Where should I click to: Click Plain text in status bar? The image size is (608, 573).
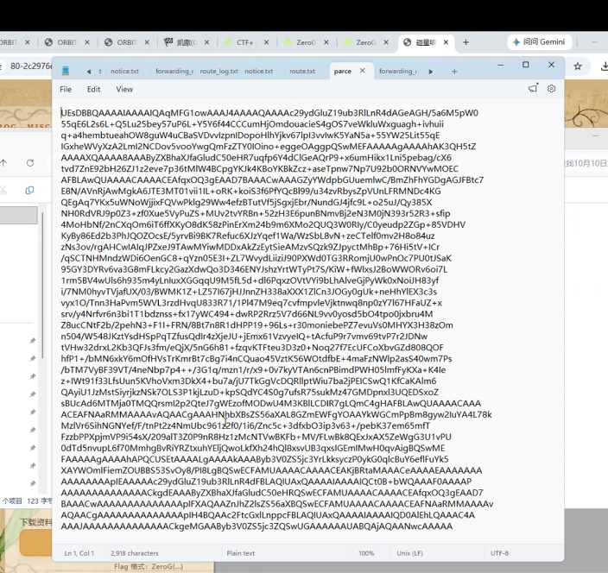(241, 553)
